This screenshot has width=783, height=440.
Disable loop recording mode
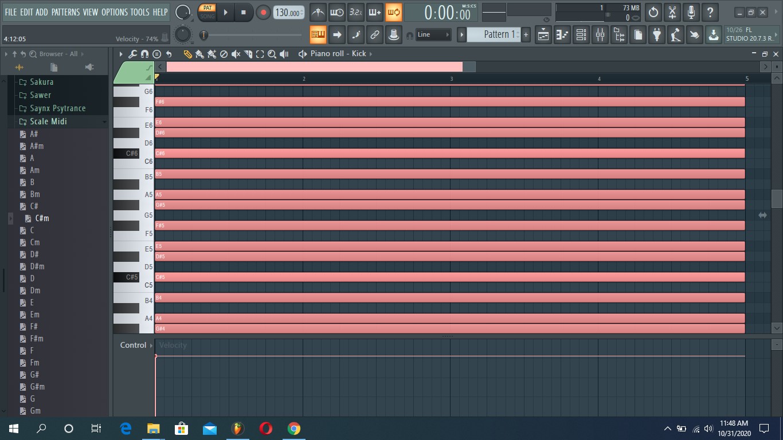point(394,12)
